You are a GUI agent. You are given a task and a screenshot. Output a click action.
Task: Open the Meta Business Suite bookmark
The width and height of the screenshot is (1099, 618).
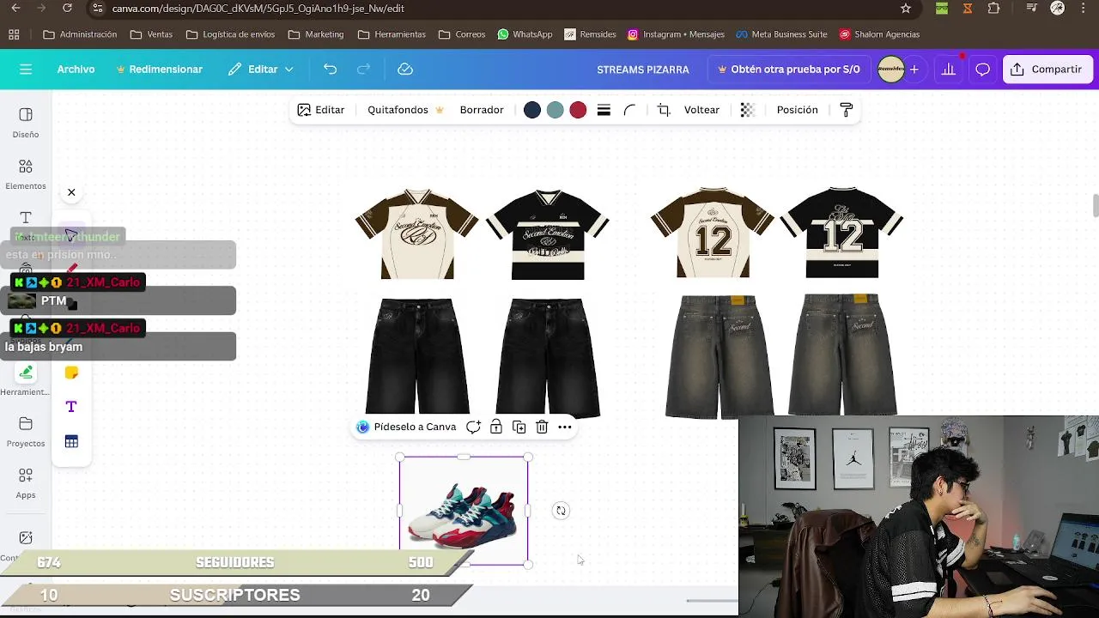[781, 34]
